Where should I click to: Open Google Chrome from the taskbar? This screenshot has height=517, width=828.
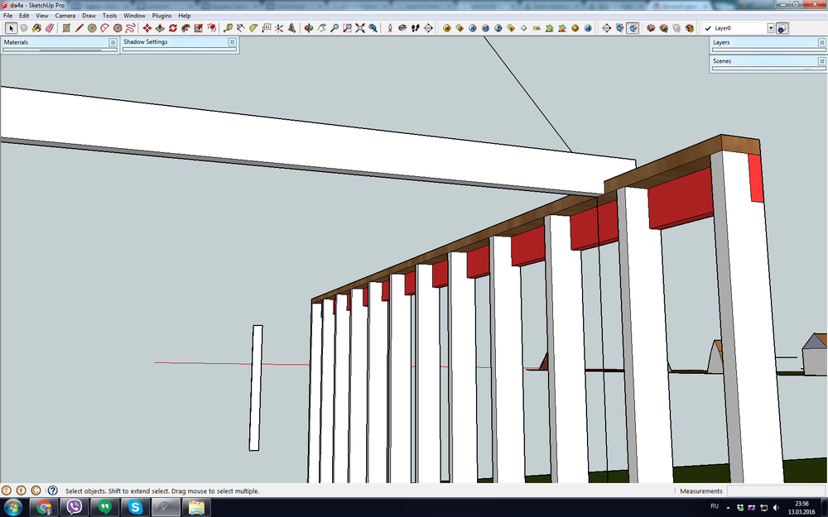45,507
